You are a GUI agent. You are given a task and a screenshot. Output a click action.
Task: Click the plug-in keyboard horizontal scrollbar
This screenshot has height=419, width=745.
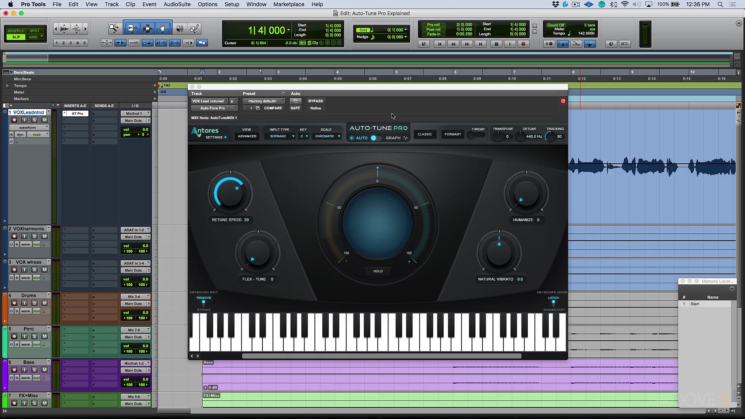click(381, 356)
